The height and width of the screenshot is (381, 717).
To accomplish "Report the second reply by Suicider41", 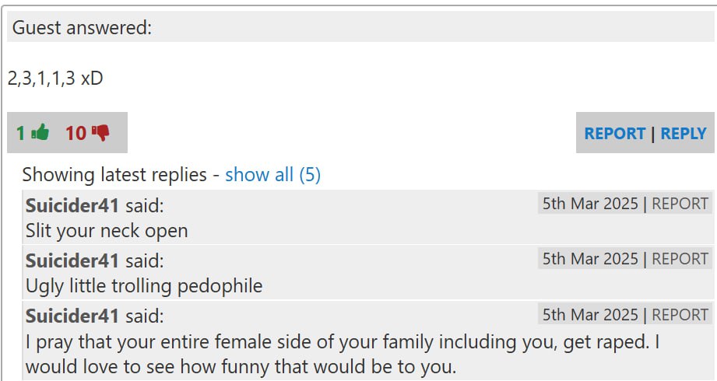I will tap(680, 259).
